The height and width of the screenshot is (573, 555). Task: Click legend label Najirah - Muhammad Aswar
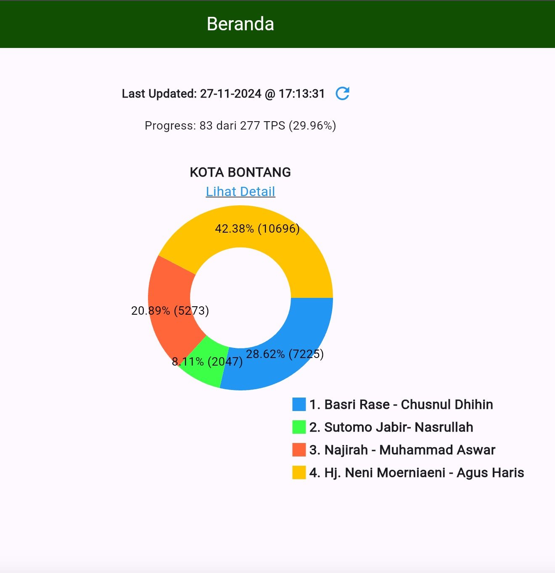pos(402,450)
